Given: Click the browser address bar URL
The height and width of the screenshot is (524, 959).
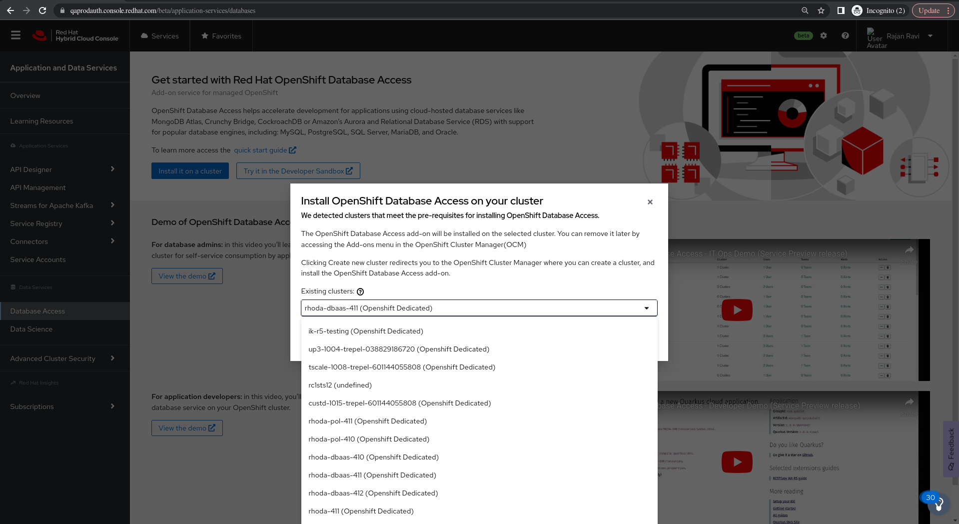Looking at the screenshot, I should tap(163, 10).
